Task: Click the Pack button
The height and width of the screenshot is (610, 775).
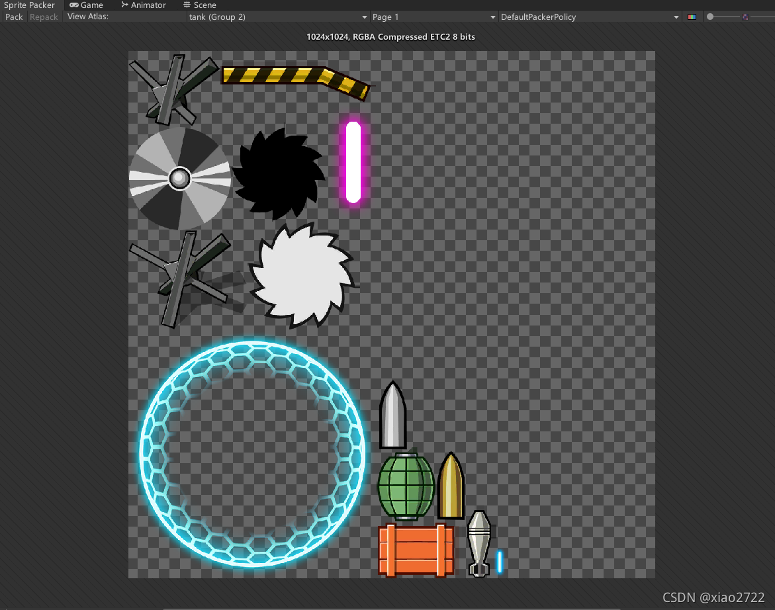Action: point(14,17)
